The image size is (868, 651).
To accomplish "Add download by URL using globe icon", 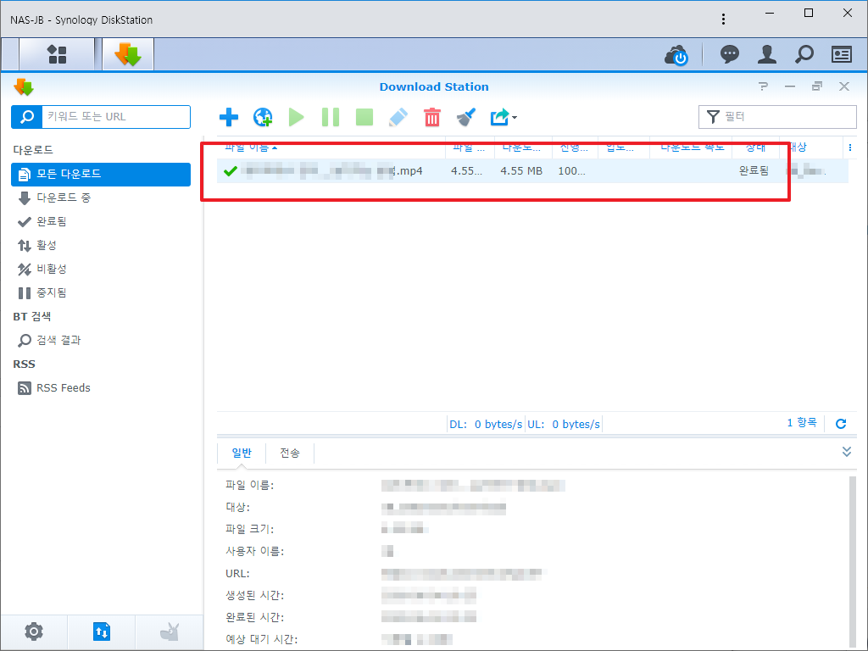I will point(263,117).
